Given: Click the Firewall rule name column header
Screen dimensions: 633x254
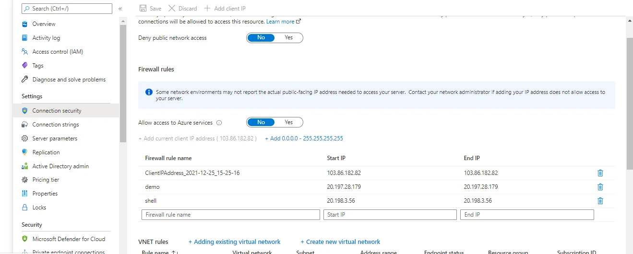Looking at the screenshot, I should tap(168, 158).
